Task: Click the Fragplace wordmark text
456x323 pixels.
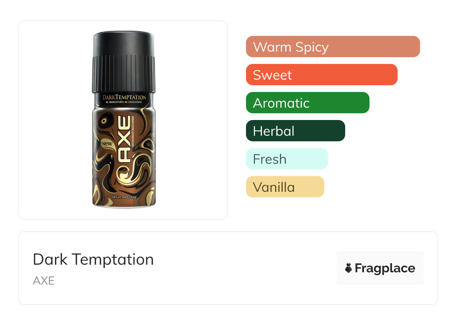Action: [x=385, y=268]
